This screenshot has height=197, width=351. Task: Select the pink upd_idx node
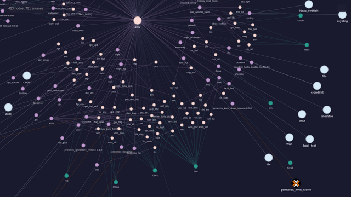(x=230, y=13)
